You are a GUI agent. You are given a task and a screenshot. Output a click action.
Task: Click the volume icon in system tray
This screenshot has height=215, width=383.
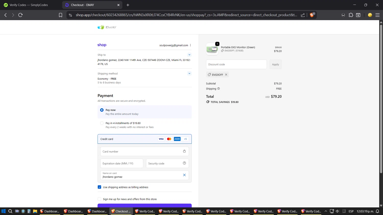(337, 211)
